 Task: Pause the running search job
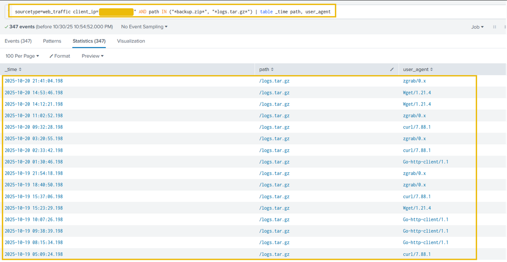494,27
